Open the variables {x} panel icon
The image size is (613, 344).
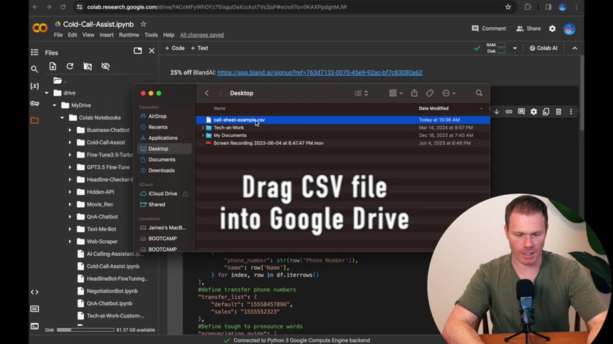click(x=34, y=86)
